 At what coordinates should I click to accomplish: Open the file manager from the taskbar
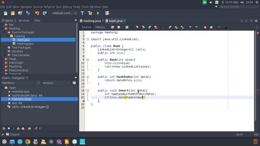tap(12, 142)
